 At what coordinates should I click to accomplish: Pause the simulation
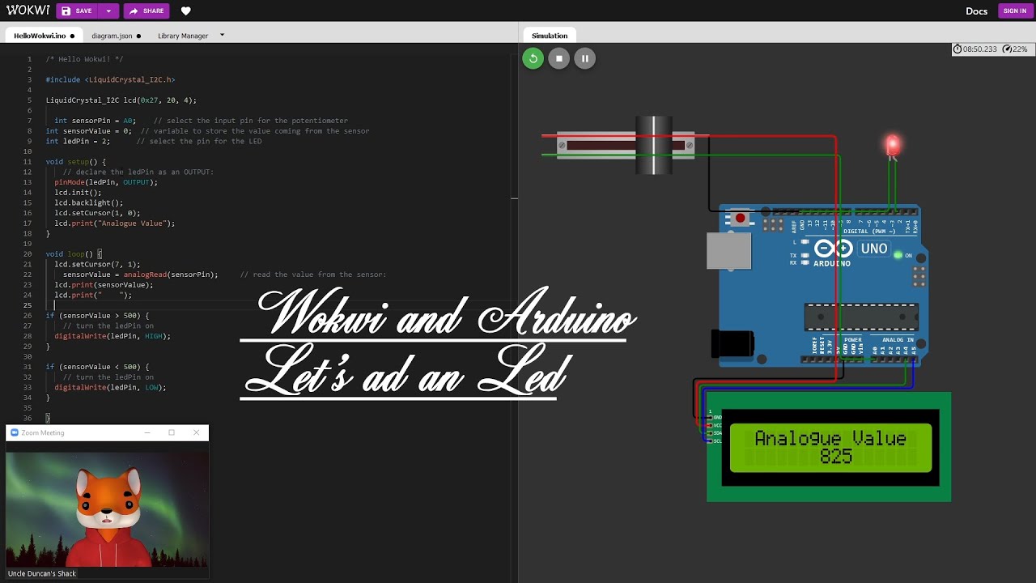click(584, 58)
